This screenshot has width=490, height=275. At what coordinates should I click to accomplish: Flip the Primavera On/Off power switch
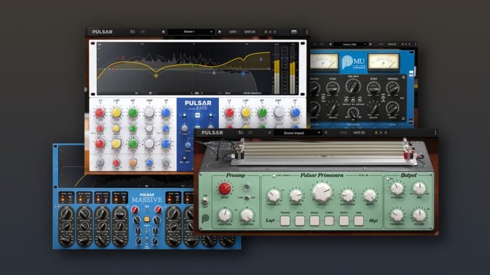tap(205, 201)
